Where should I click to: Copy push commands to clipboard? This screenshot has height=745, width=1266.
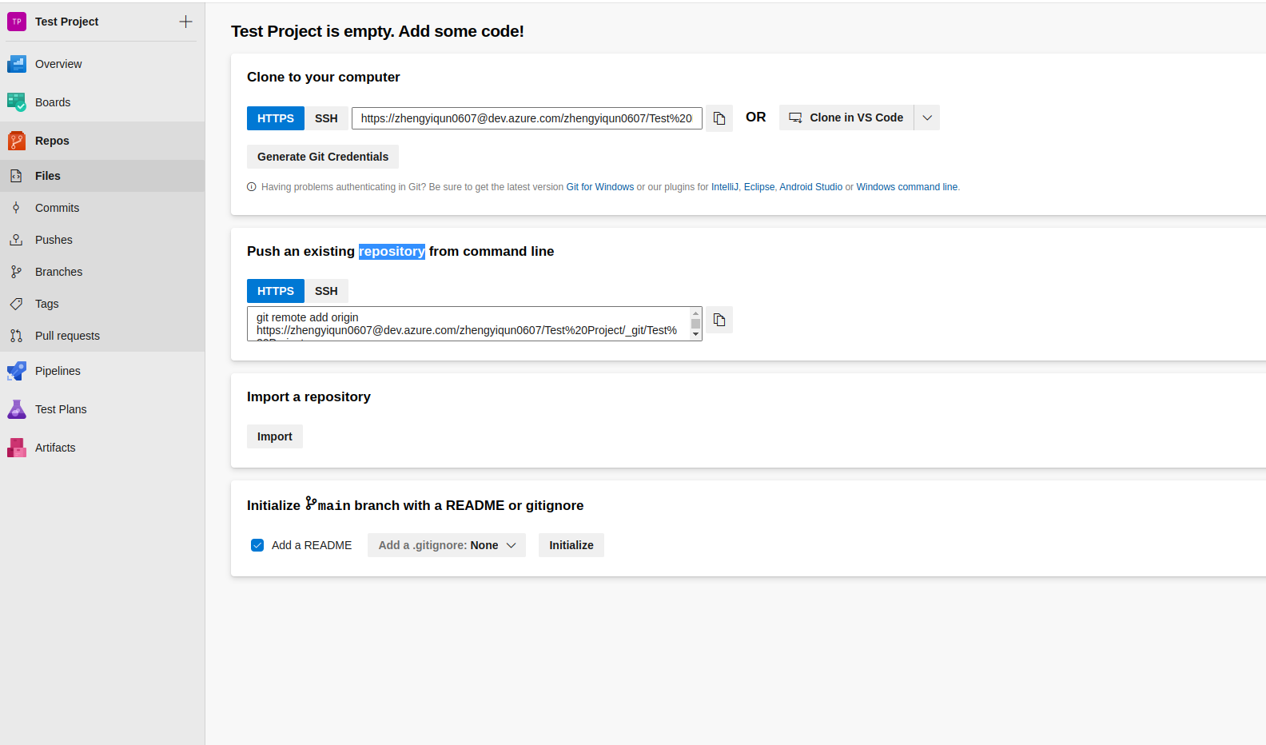pos(719,320)
